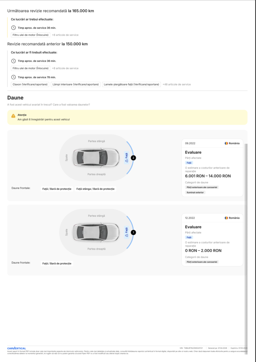Click the Ce lucrări ar trebui efectuate label

(x=32, y=19)
